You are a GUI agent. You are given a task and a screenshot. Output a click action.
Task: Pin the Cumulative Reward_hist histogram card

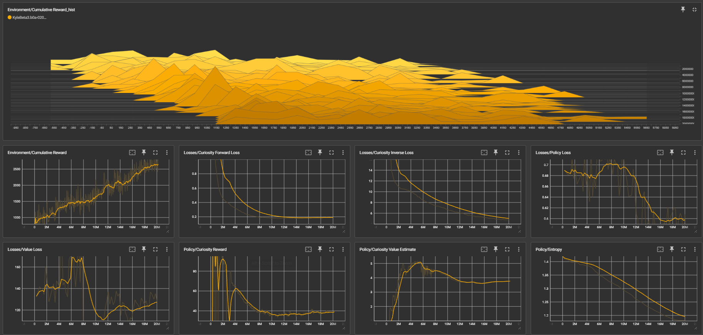coord(683,10)
